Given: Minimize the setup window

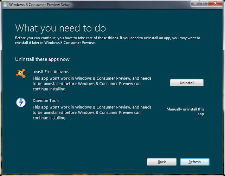Looking at the screenshot, I should point(195,3).
